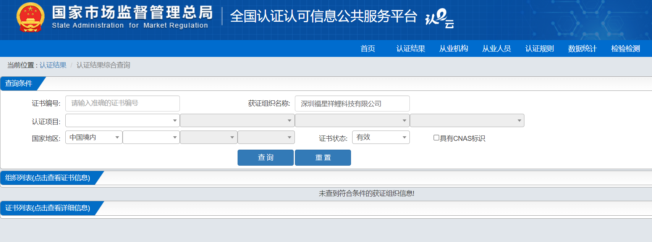Screen dimensions: 652x242
Task: Click the 认e云 logo icon
Action: [x=440, y=18]
